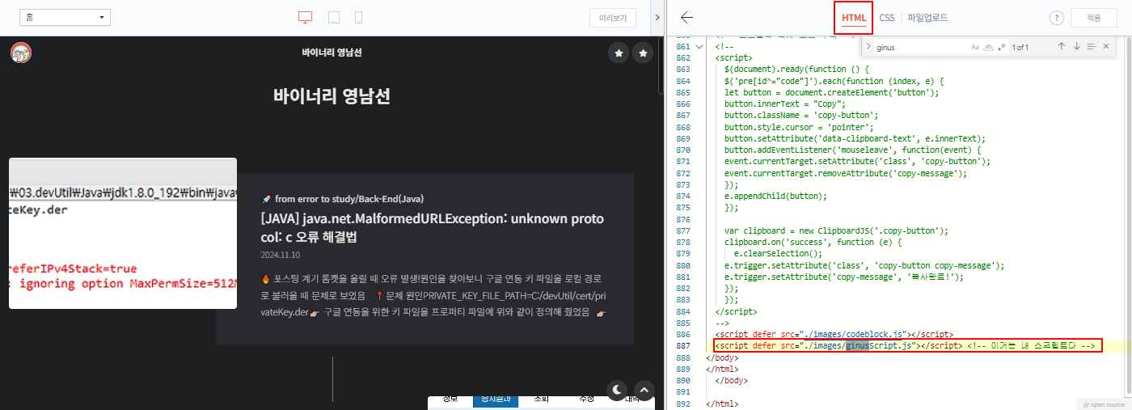
Task: Click the highlighted ginus text in line 887
Action: click(x=857, y=345)
